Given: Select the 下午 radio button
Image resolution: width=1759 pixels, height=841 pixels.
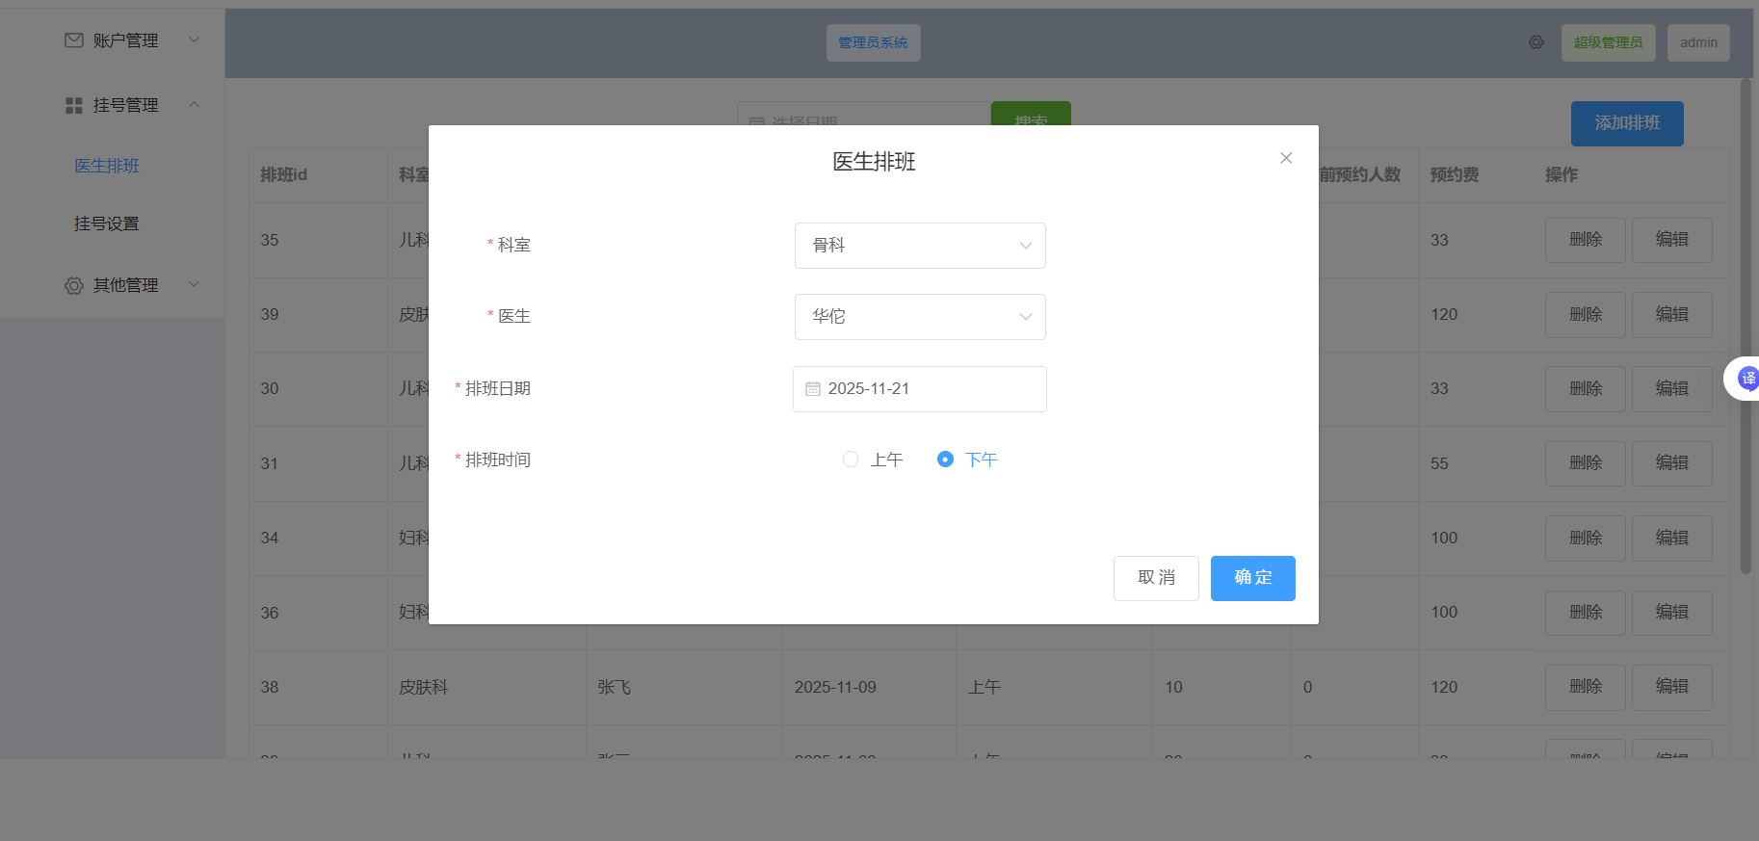Looking at the screenshot, I should point(945,460).
